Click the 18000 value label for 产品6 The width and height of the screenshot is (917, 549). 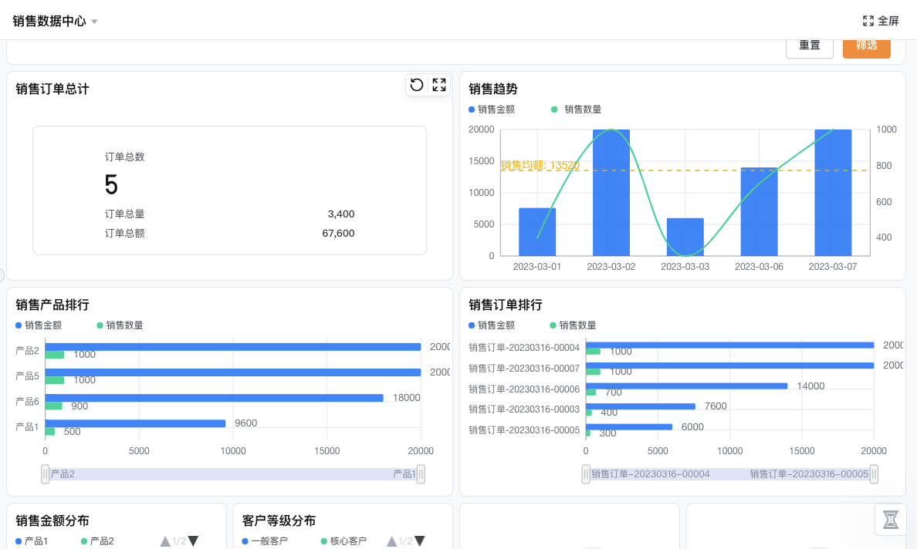407,398
